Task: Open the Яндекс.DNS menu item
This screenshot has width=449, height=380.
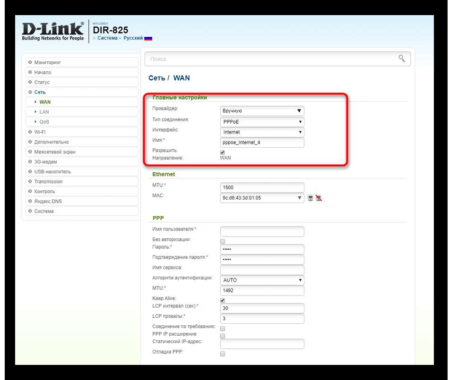Action: tap(82, 201)
